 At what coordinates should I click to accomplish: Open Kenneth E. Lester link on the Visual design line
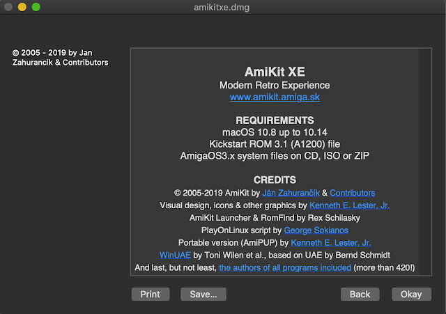(350, 205)
